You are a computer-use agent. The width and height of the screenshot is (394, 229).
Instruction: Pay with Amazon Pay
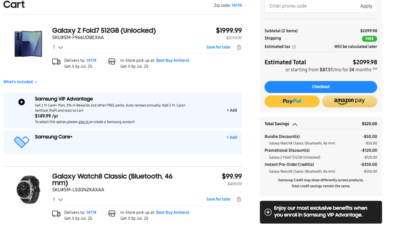(349, 101)
